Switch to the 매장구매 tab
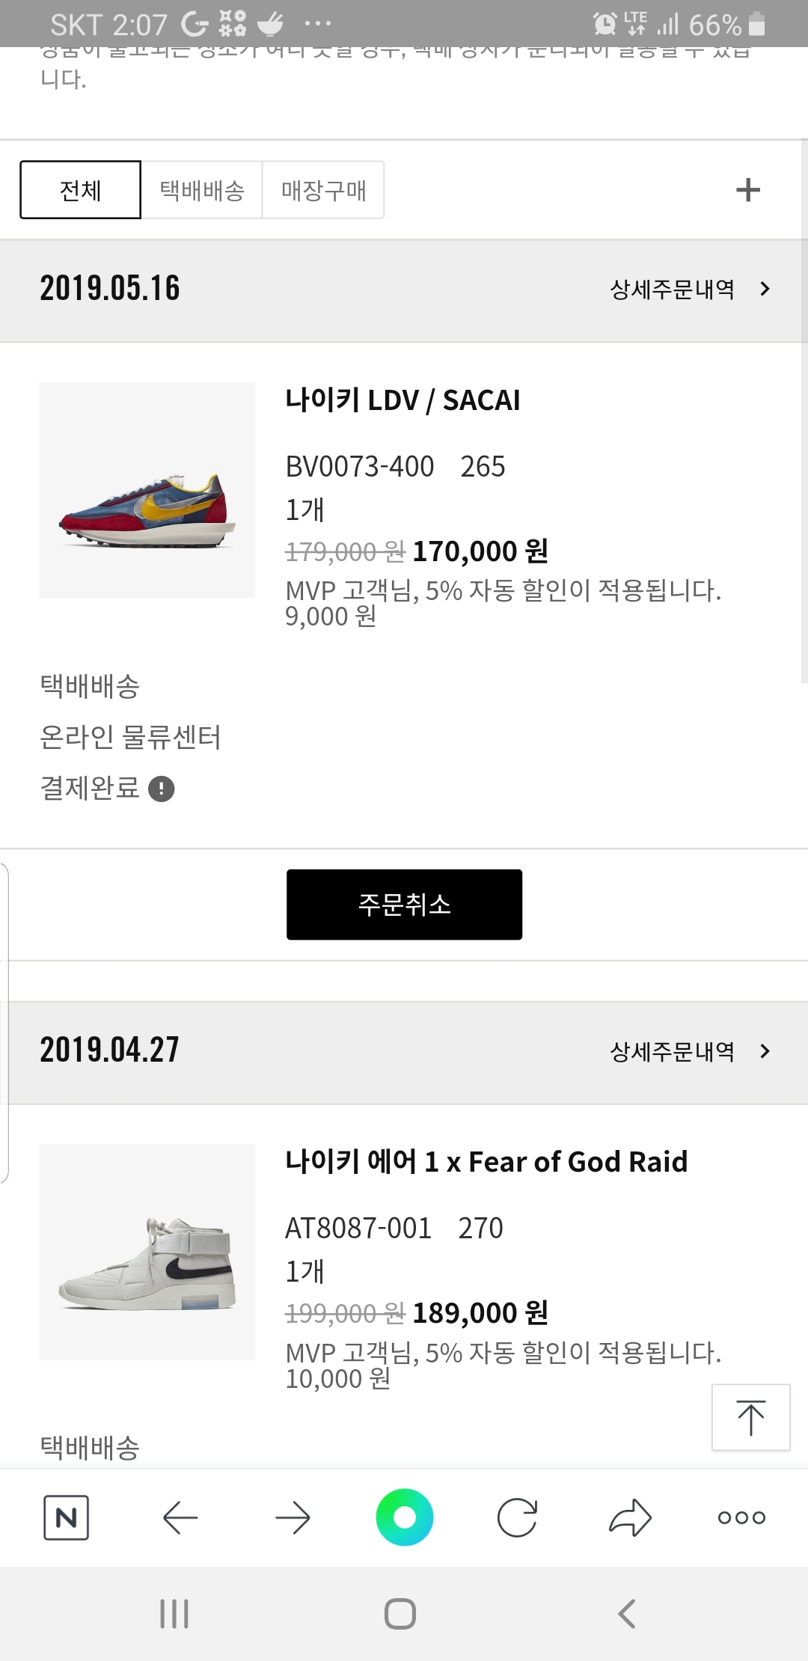Image resolution: width=808 pixels, height=1661 pixels. pyautogui.click(x=323, y=190)
